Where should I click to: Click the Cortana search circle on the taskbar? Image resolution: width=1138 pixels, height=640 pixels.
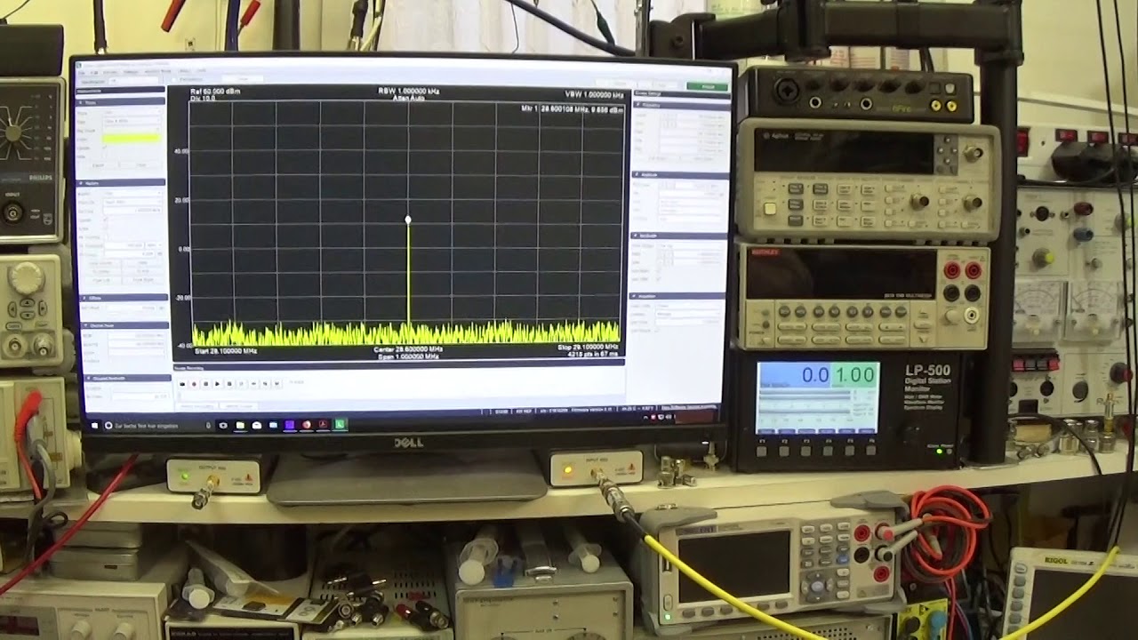[x=108, y=425]
